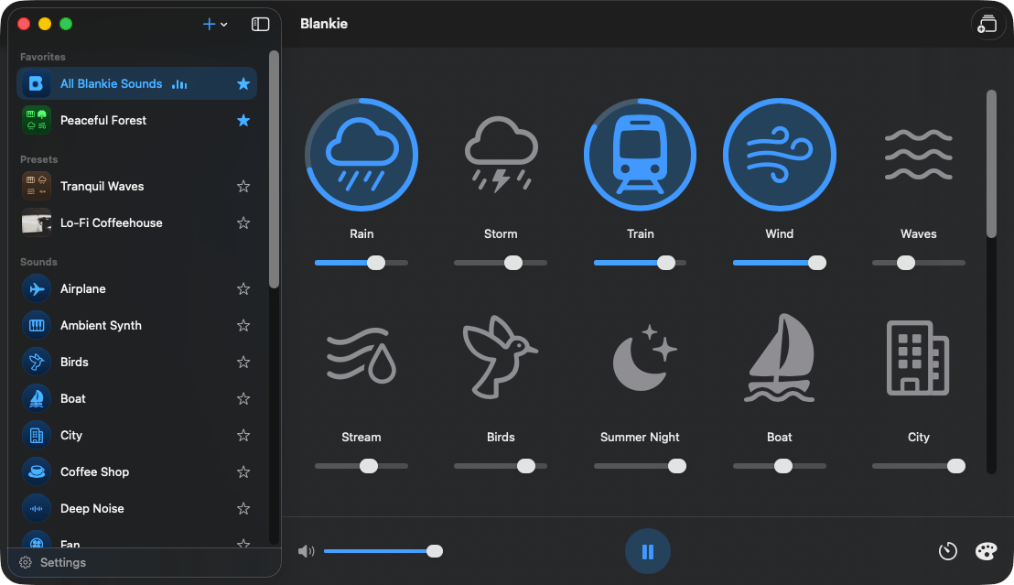Open the color theme palette
This screenshot has height=585, width=1014.
pos(987,551)
